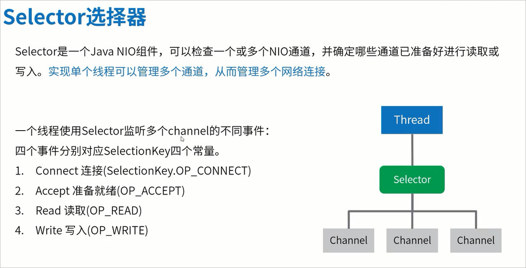
Task: Click the right Channel box
Action: [476, 240]
